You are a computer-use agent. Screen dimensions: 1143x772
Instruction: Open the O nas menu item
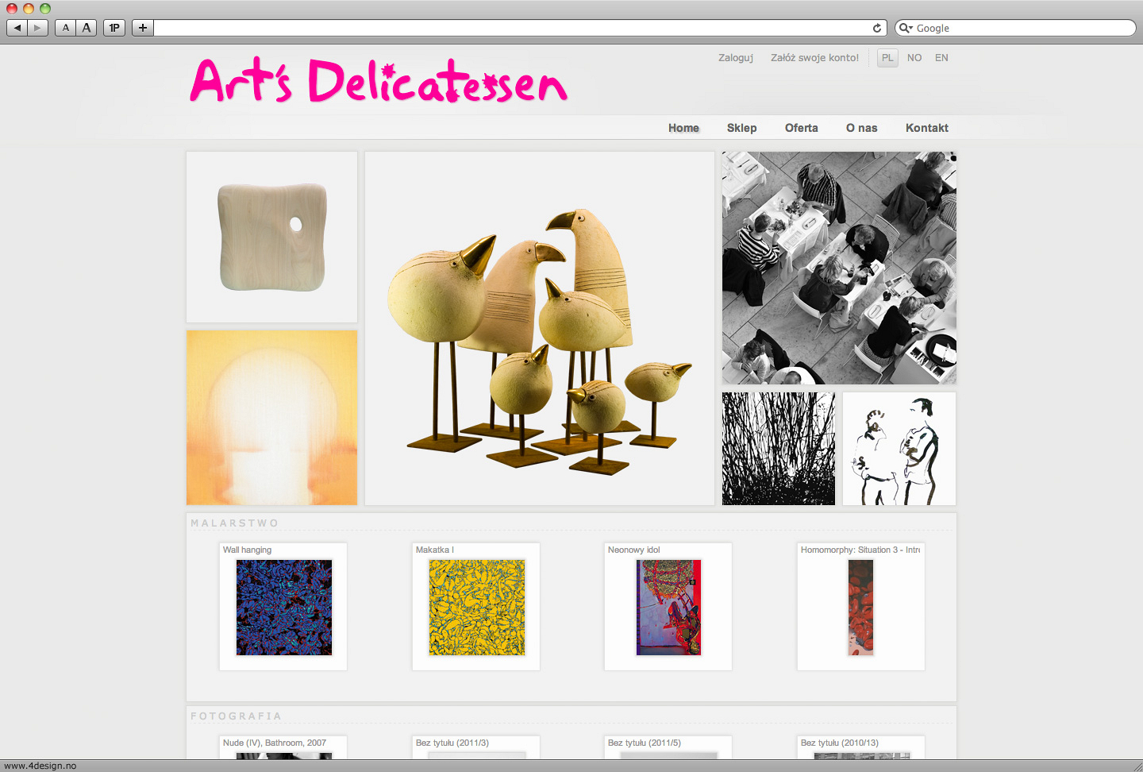pos(861,128)
